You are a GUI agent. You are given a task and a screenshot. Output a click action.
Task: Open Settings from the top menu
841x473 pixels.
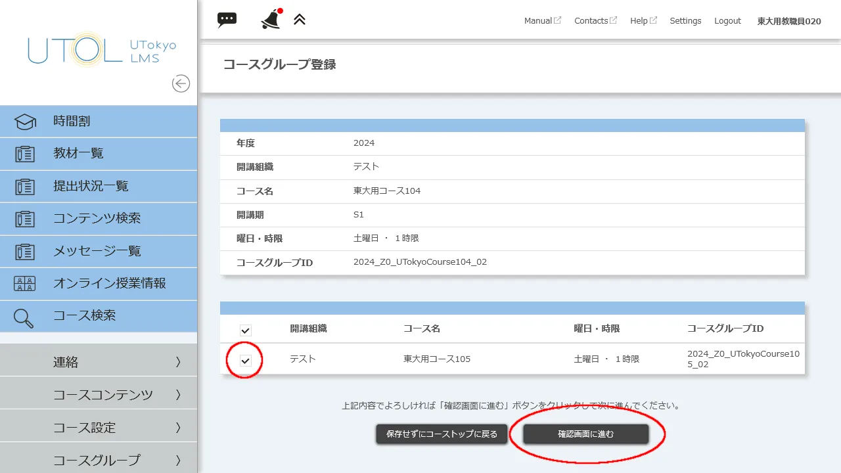[685, 20]
